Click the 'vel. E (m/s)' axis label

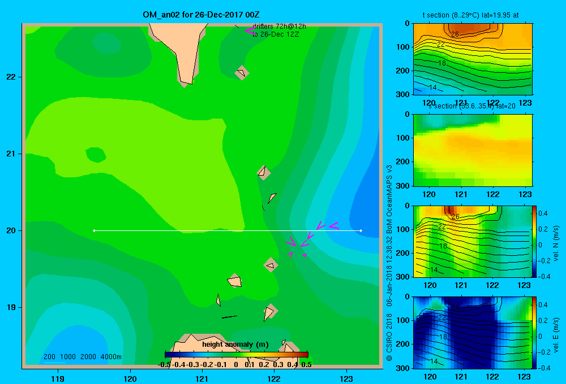click(x=556, y=335)
